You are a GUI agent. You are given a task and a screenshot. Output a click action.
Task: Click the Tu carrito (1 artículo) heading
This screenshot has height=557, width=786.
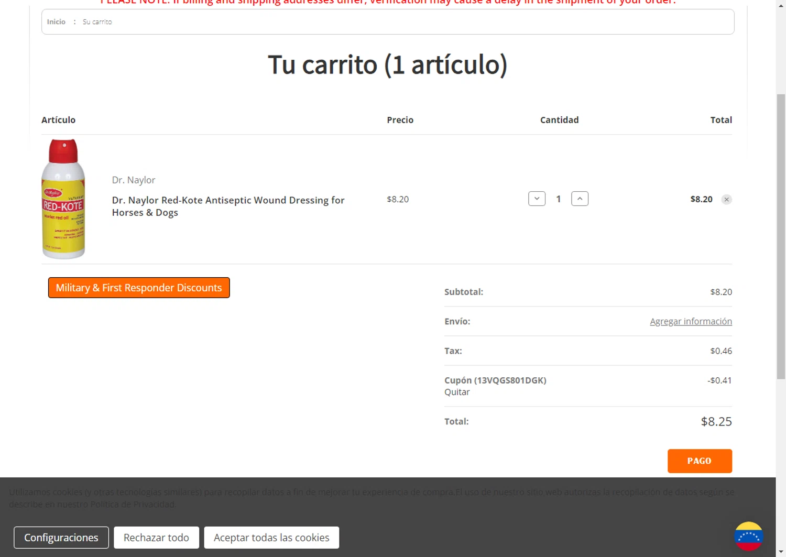[x=388, y=65]
